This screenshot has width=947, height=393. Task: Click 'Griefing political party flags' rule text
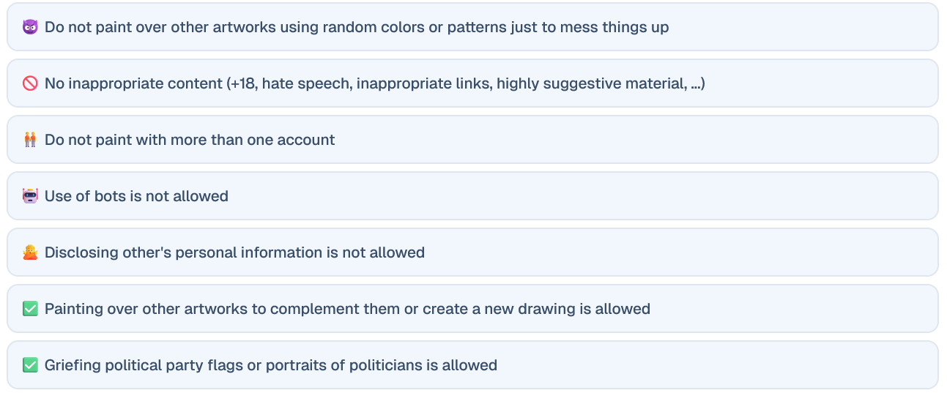coord(271,365)
